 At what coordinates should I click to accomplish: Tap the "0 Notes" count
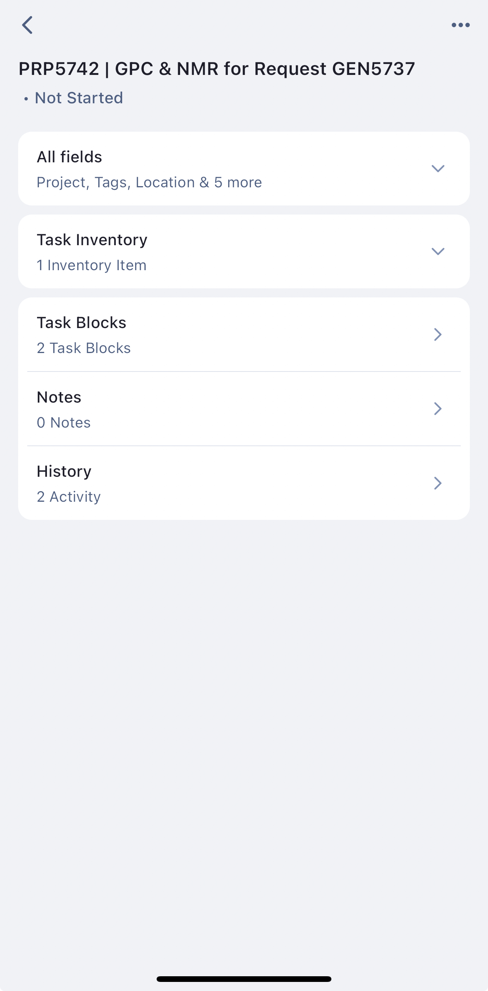pos(64,423)
